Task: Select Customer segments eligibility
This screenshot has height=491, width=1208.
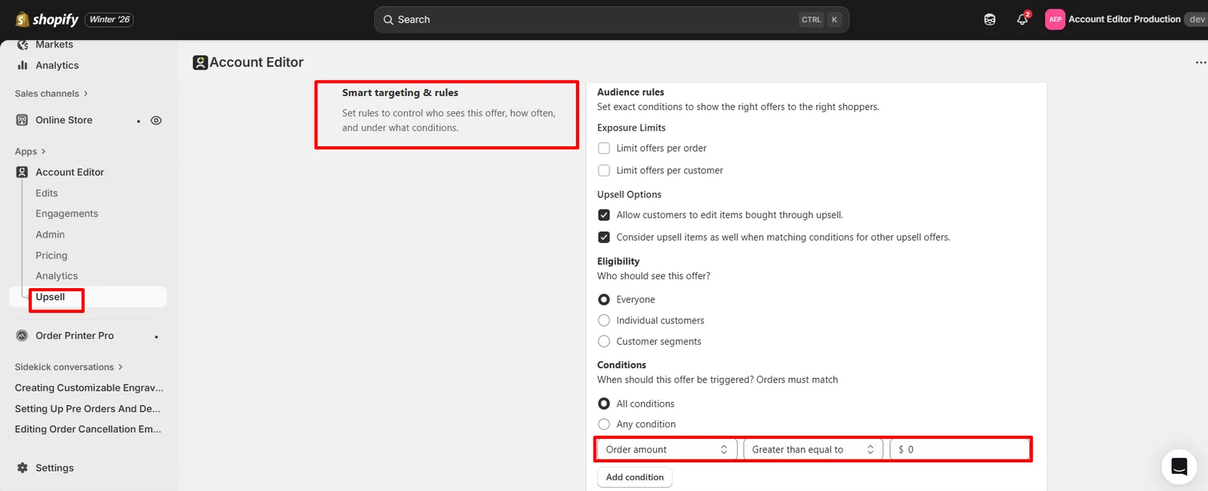Action: pyautogui.click(x=604, y=342)
